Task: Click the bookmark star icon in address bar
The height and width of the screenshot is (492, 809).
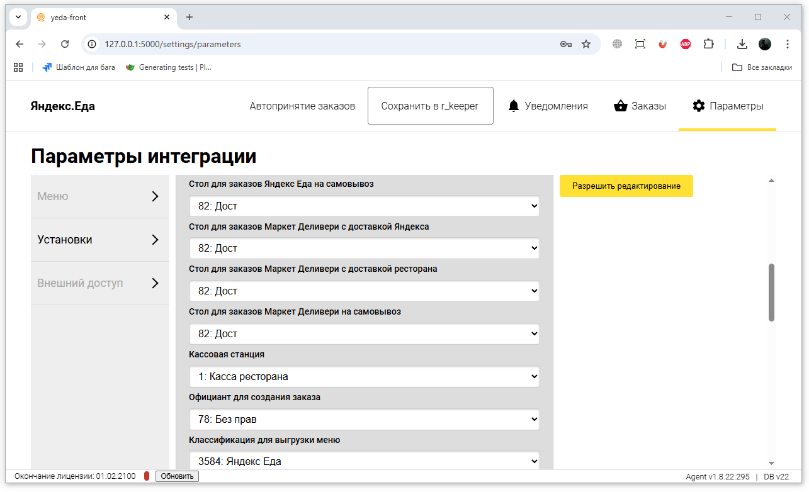Action: click(586, 44)
